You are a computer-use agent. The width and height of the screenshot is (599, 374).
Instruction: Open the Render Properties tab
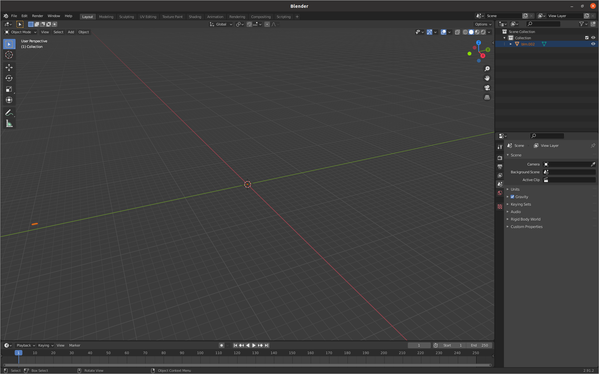pos(500,158)
